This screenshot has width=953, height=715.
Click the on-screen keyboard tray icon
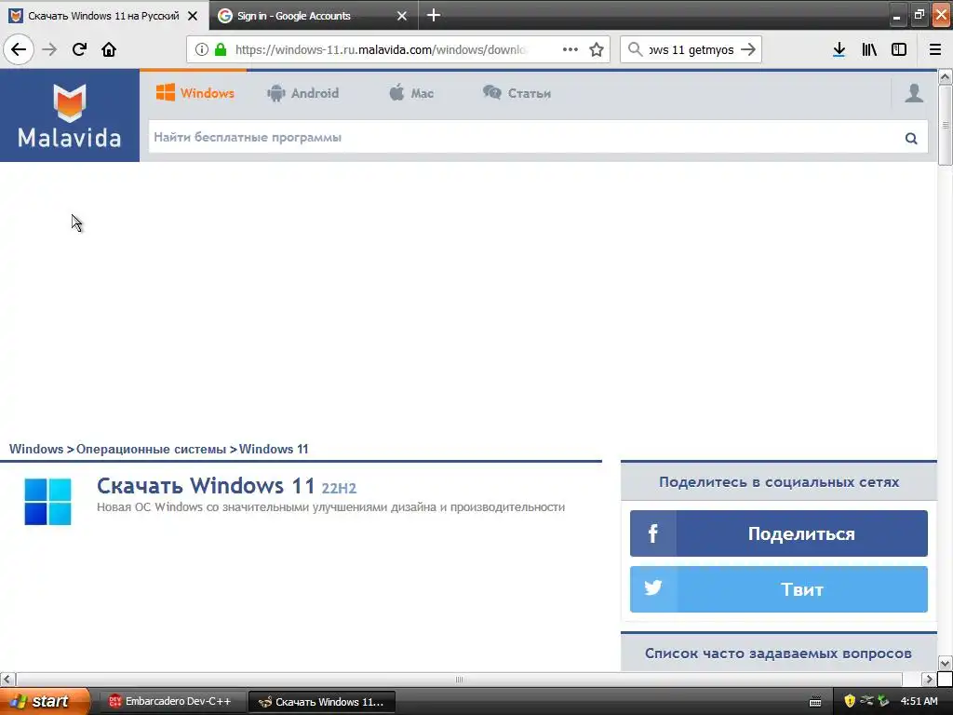click(815, 702)
